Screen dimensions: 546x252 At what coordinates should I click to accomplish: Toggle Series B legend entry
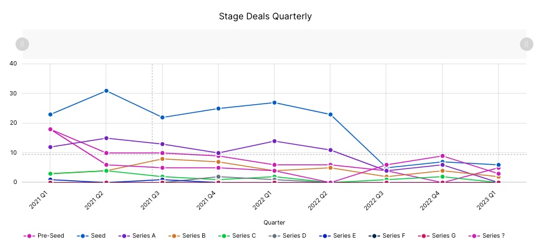click(191, 236)
